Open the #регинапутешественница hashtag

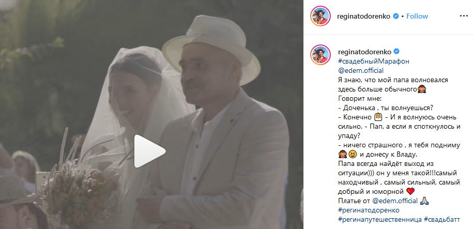pyautogui.click(x=379, y=220)
